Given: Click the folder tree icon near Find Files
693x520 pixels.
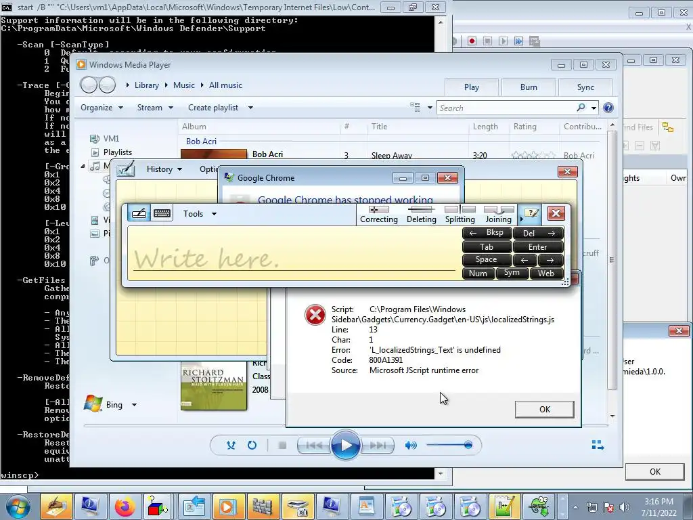Looking at the screenshot, I should pyautogui.click(x=668, y=128).
